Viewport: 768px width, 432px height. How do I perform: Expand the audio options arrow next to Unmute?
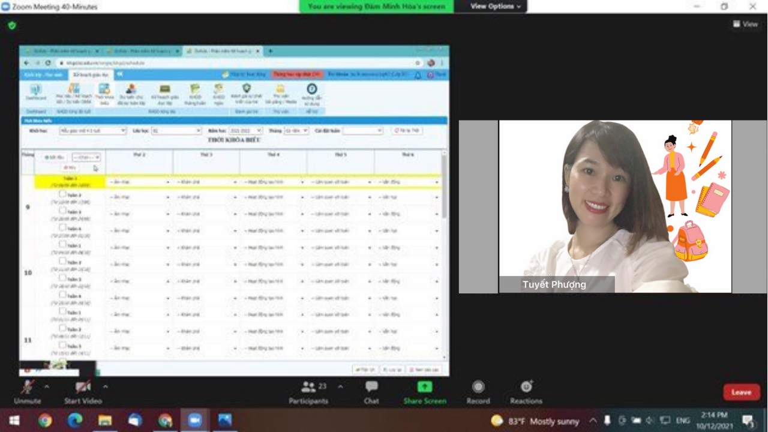(47, 386)
